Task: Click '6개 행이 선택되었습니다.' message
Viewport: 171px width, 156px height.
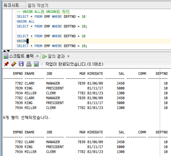Action: click(x=26, y=117)
